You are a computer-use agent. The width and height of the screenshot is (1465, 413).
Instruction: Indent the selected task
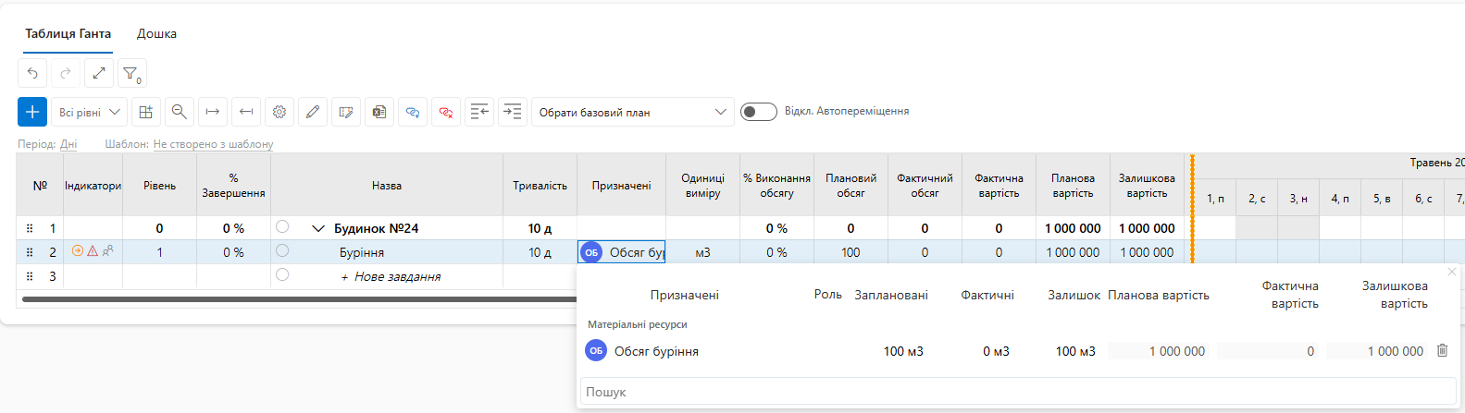point(513,112)
